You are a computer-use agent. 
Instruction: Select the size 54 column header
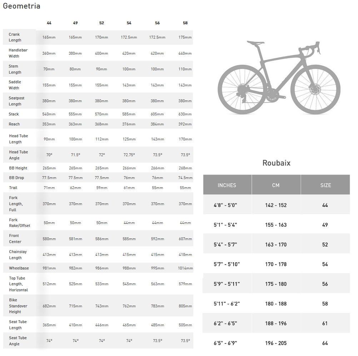[x=129, y=23]
